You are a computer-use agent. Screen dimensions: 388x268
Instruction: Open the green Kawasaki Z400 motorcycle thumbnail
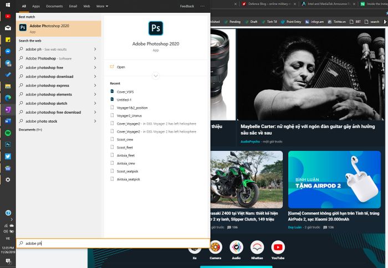tap(247, 180)
